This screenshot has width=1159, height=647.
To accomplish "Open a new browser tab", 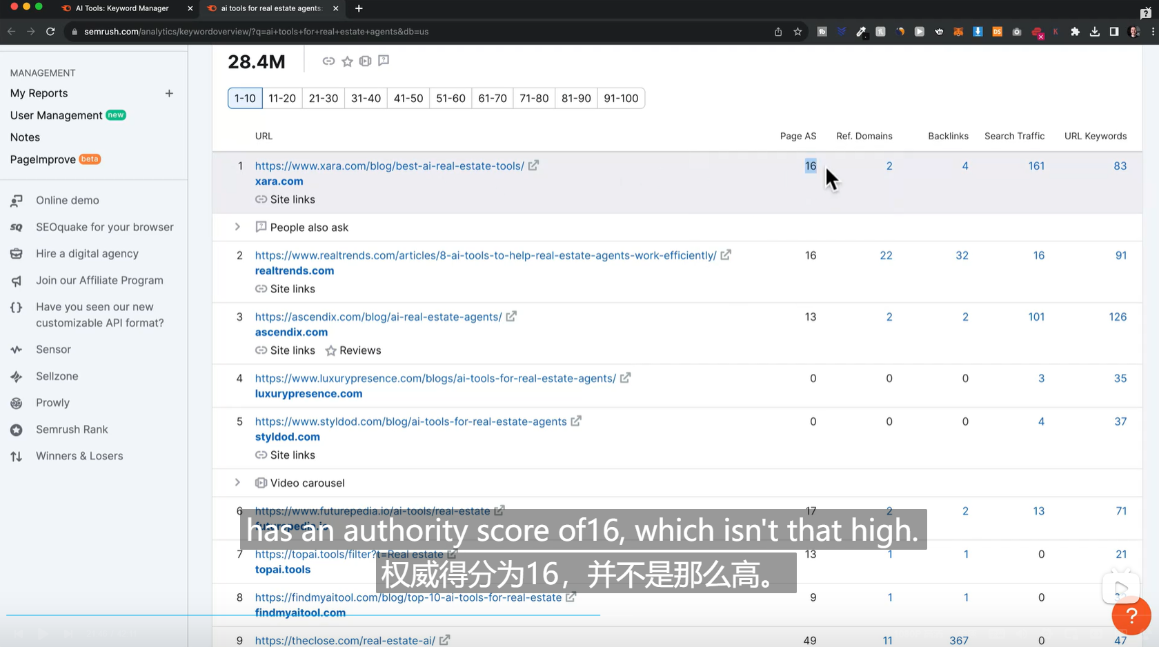I will click(359, 8).
